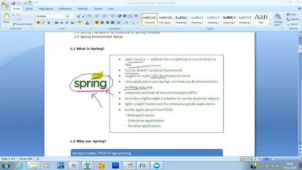Screen dimensions: 302x170
Task: Click Find in Editing group
Action: pos(292,15)
